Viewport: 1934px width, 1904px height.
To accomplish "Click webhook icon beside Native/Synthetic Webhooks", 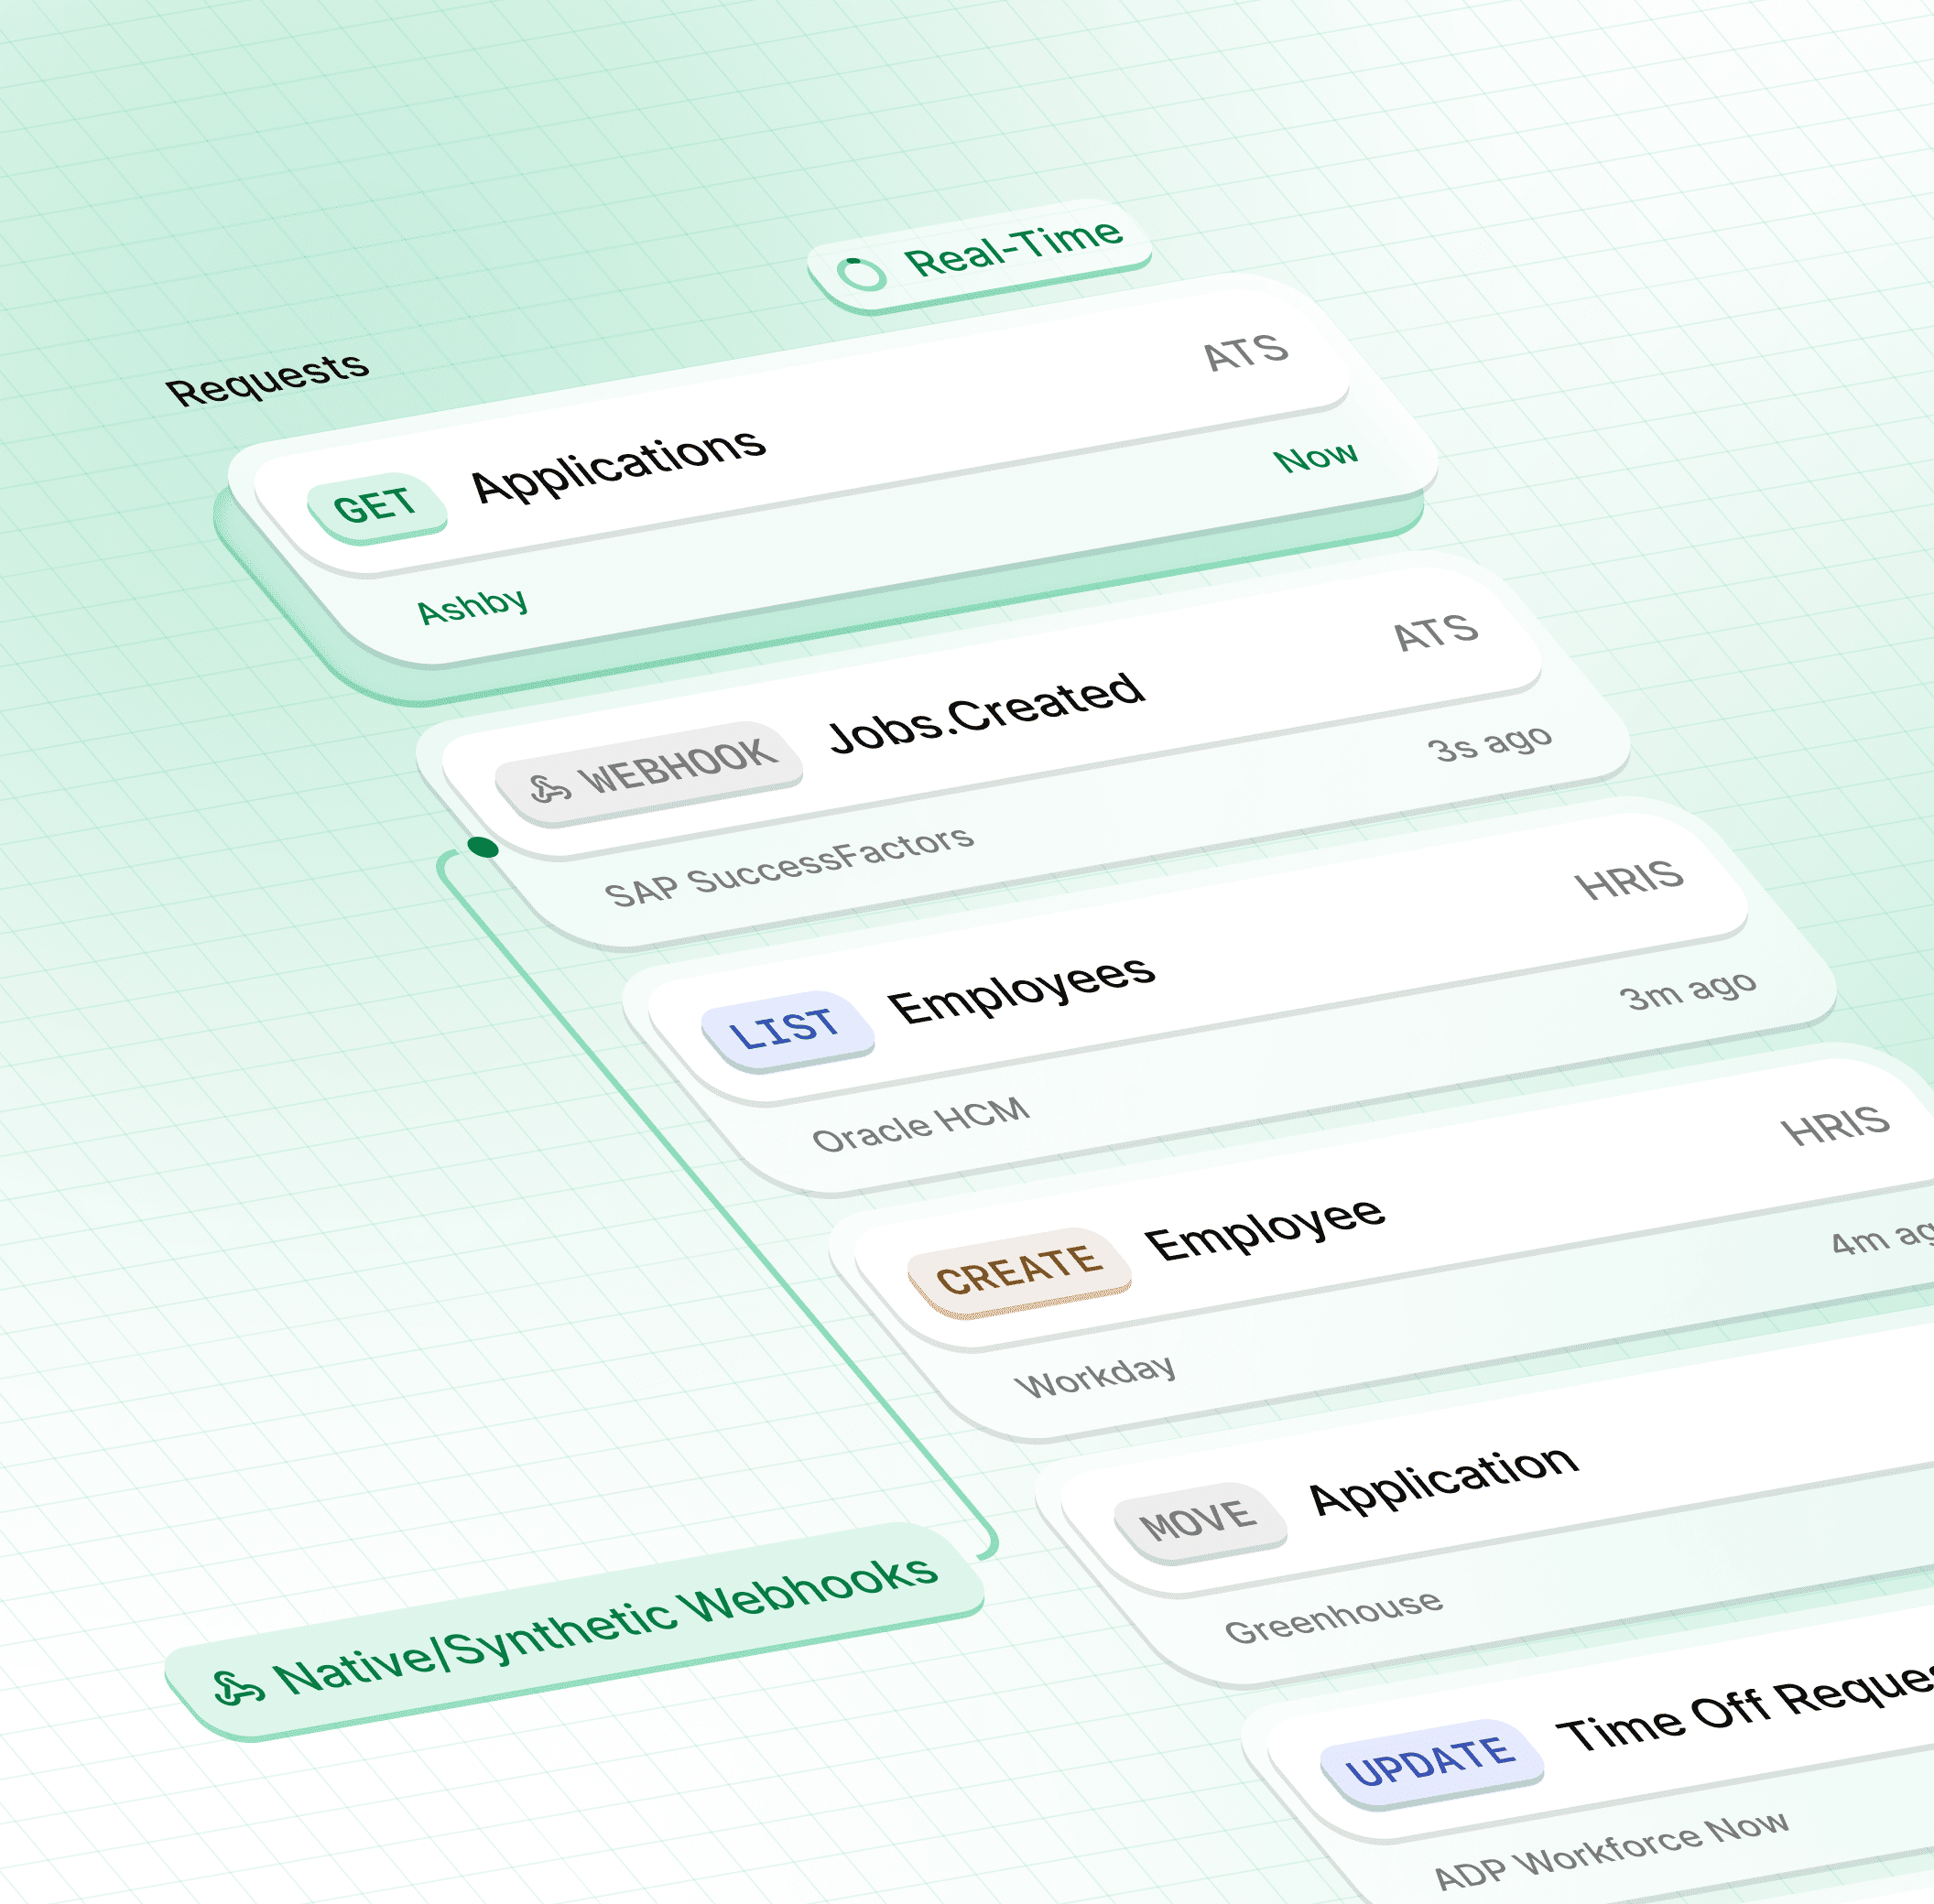I will [x=238, y=1688].
